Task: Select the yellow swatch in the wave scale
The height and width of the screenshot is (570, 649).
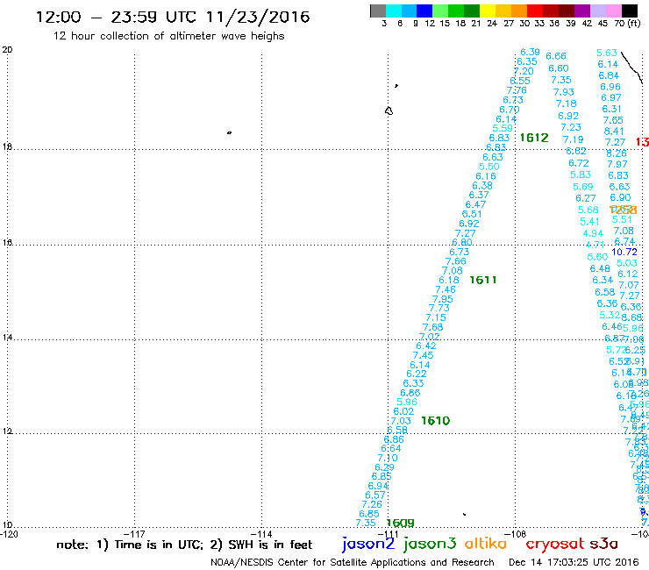Action: 488,11
